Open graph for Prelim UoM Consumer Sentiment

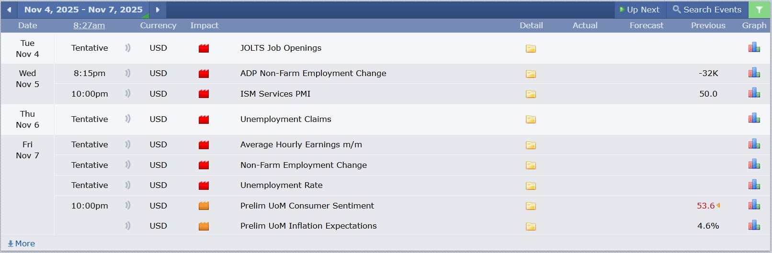754,206
